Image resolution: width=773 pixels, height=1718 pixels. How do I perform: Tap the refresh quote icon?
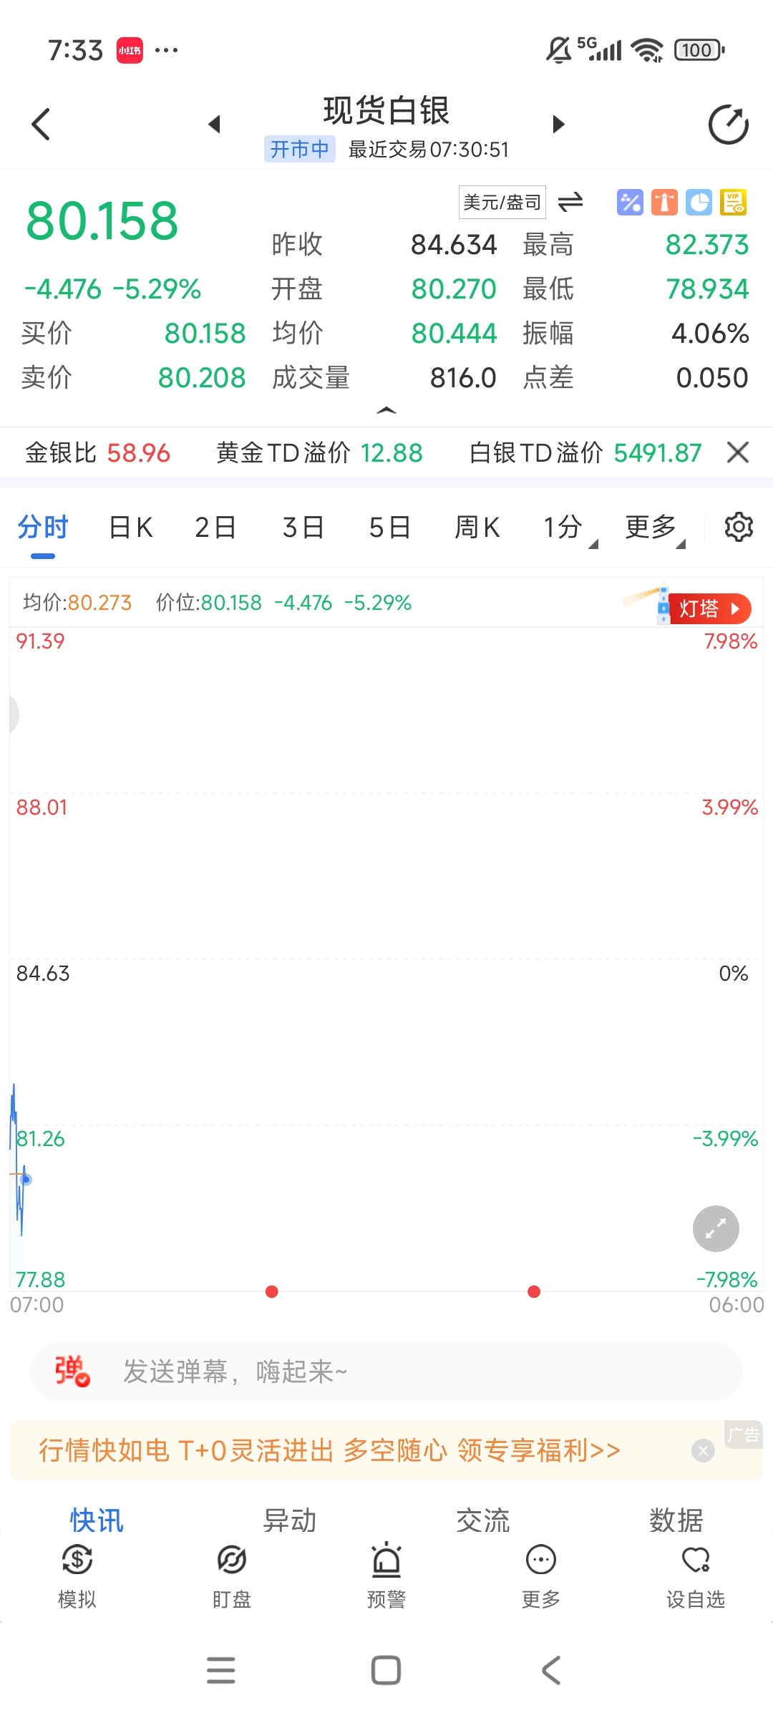[729, 125]
